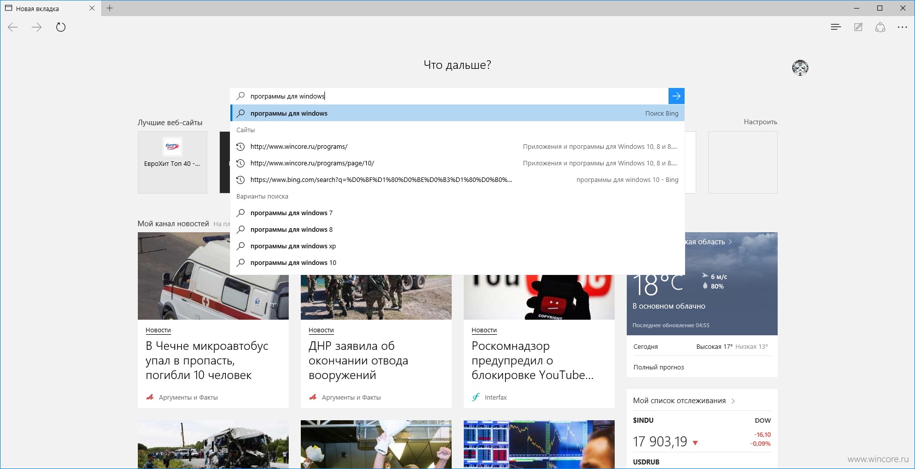The height and width of the screenshot is (469, 915).
Task: Close the Новая вкладка tab
Action: [x=92, y=8]
